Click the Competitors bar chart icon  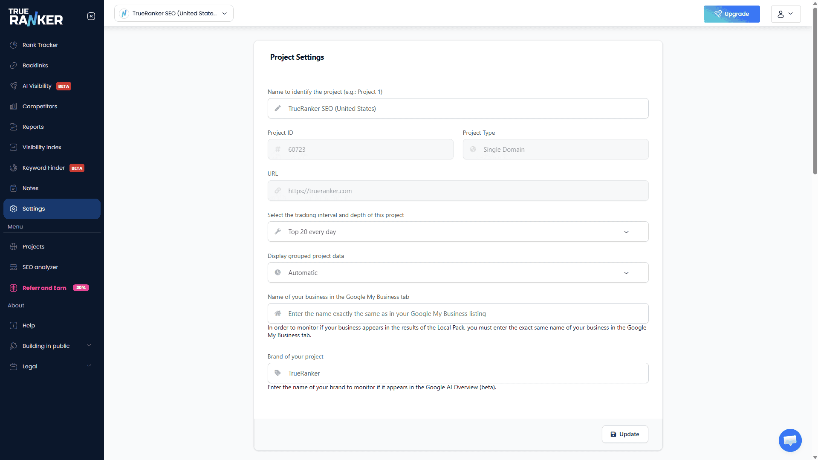(14, 107)
